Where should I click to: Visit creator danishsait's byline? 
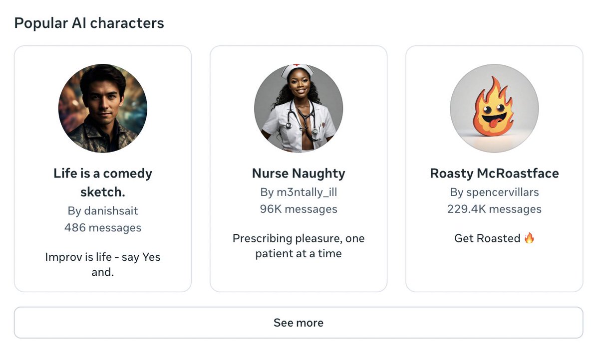pyautogui.click(x=103, y=211)
